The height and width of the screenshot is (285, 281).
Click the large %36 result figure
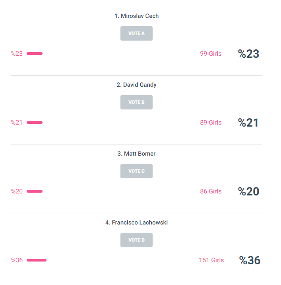tap(250, 260)
